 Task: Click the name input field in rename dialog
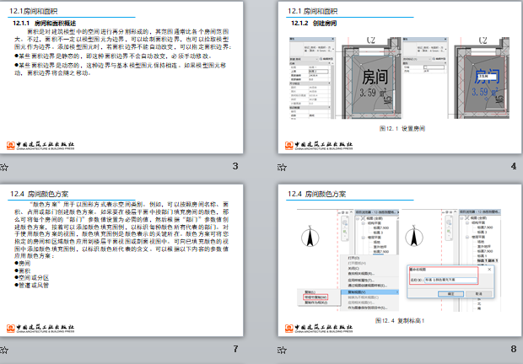449,278
